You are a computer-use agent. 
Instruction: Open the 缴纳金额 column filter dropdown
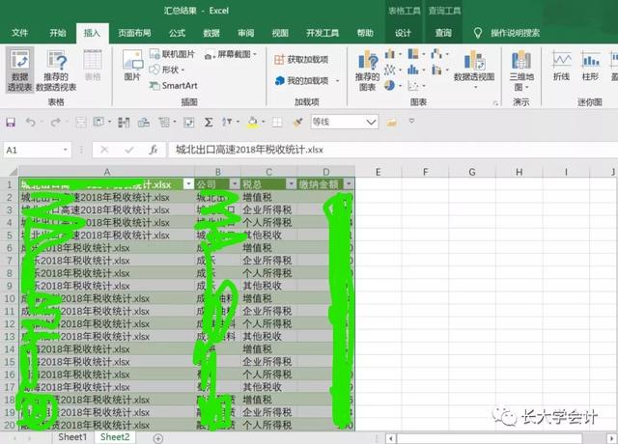(349, 184)
